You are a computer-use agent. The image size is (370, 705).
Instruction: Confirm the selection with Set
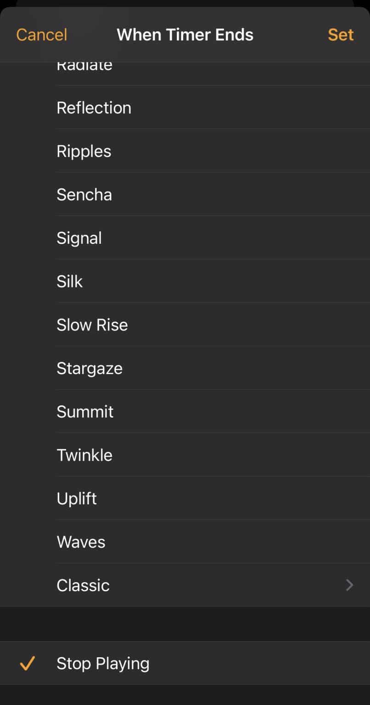(x=341, y=35)
